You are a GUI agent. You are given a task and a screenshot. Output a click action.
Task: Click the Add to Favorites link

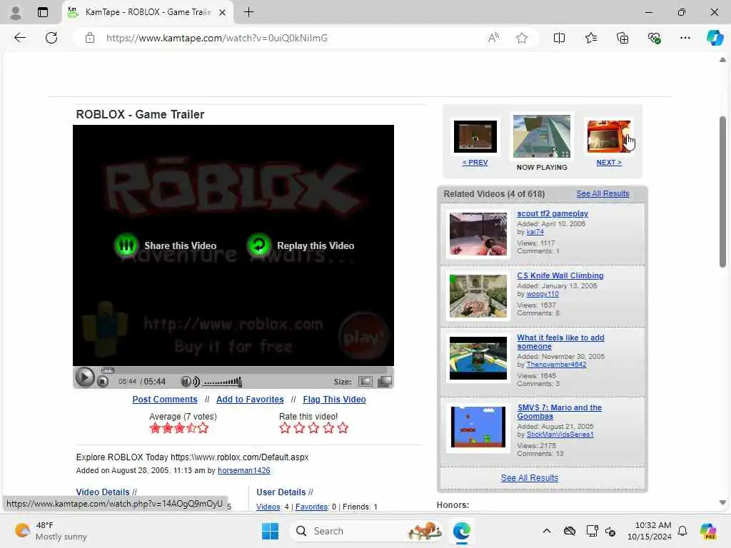pyautogui.click(x=250, y=400)
